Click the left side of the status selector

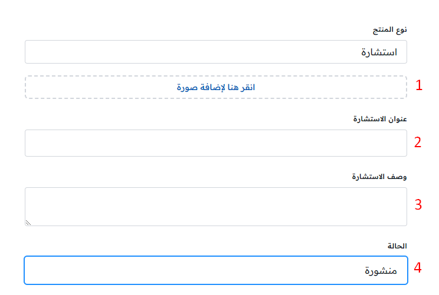(x=35, y=270)
